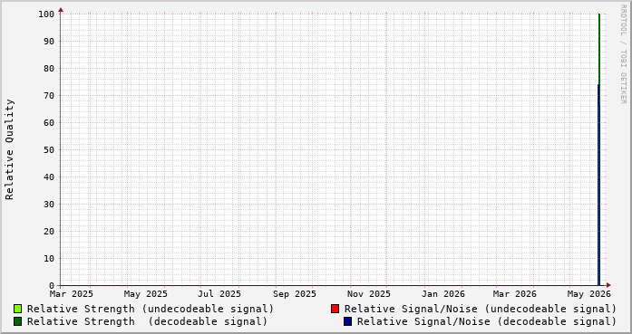Click the Mar 2025 x-axis label

(x=72, y=294)
